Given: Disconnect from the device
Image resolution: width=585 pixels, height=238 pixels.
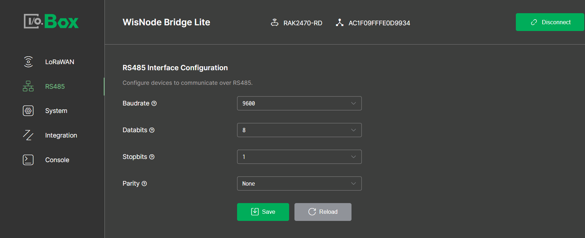Looking at the screenshot, I should point(550,22).
